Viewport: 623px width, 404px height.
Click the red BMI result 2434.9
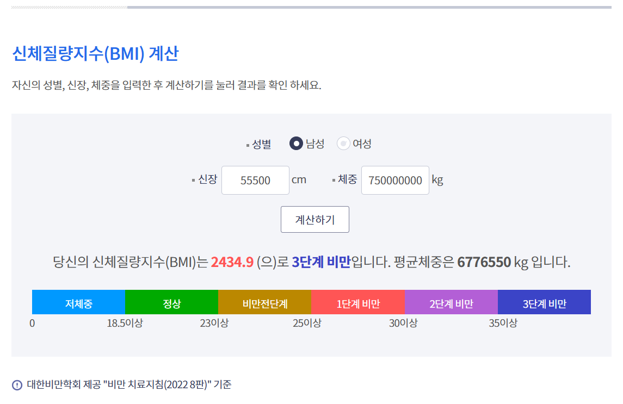[232, 262]
